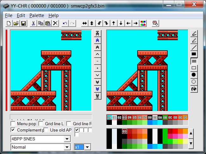Select palette color 3A cyan swatch
This screenshot has height=154, width=206.
pyautogui.click(x=109, y=117)
